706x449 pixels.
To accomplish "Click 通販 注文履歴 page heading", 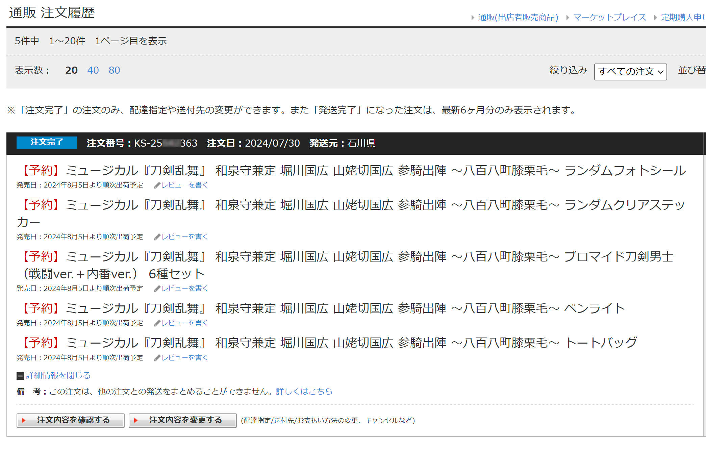I will pos(52,13).
